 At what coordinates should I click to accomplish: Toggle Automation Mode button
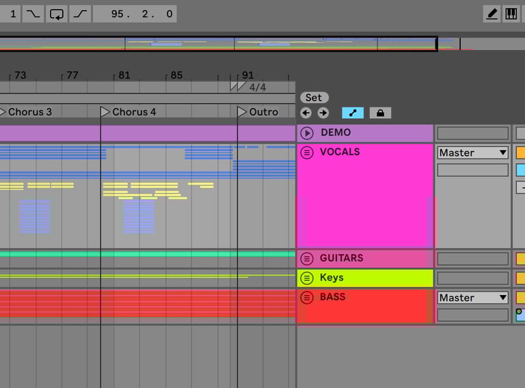(353, 113)
